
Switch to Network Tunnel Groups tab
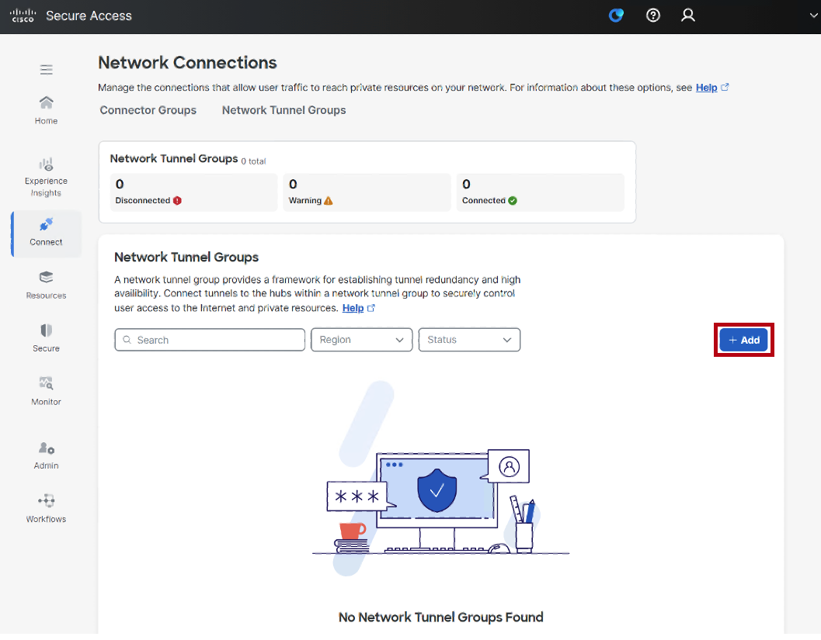(284, 110)
